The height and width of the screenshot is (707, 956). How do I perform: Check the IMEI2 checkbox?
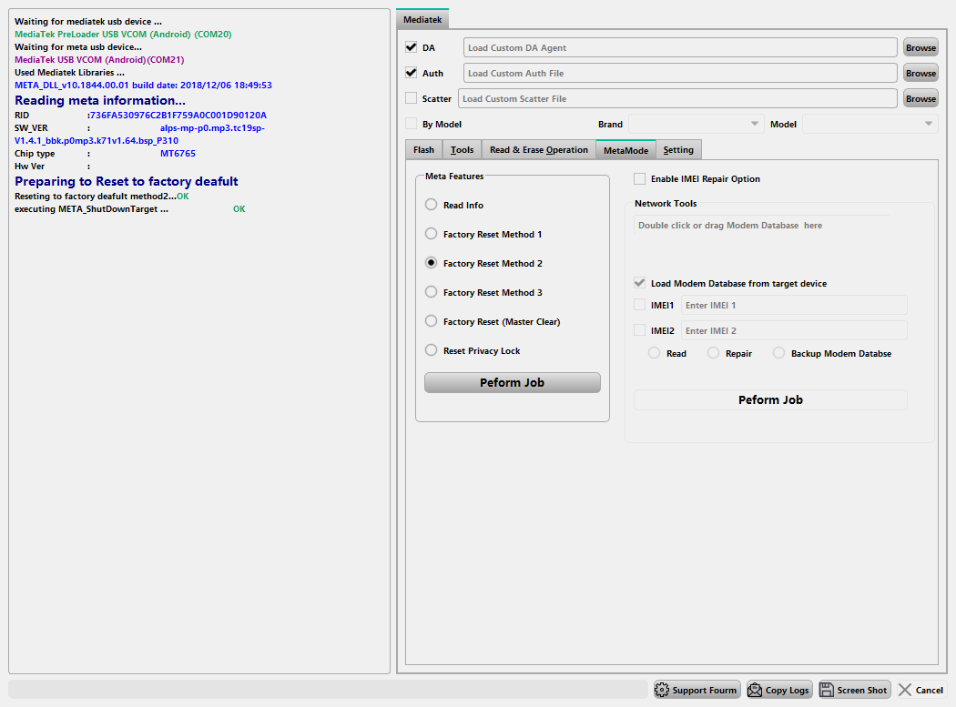[x=639, y=330]
